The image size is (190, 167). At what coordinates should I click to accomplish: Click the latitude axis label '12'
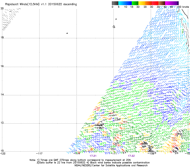2,123
